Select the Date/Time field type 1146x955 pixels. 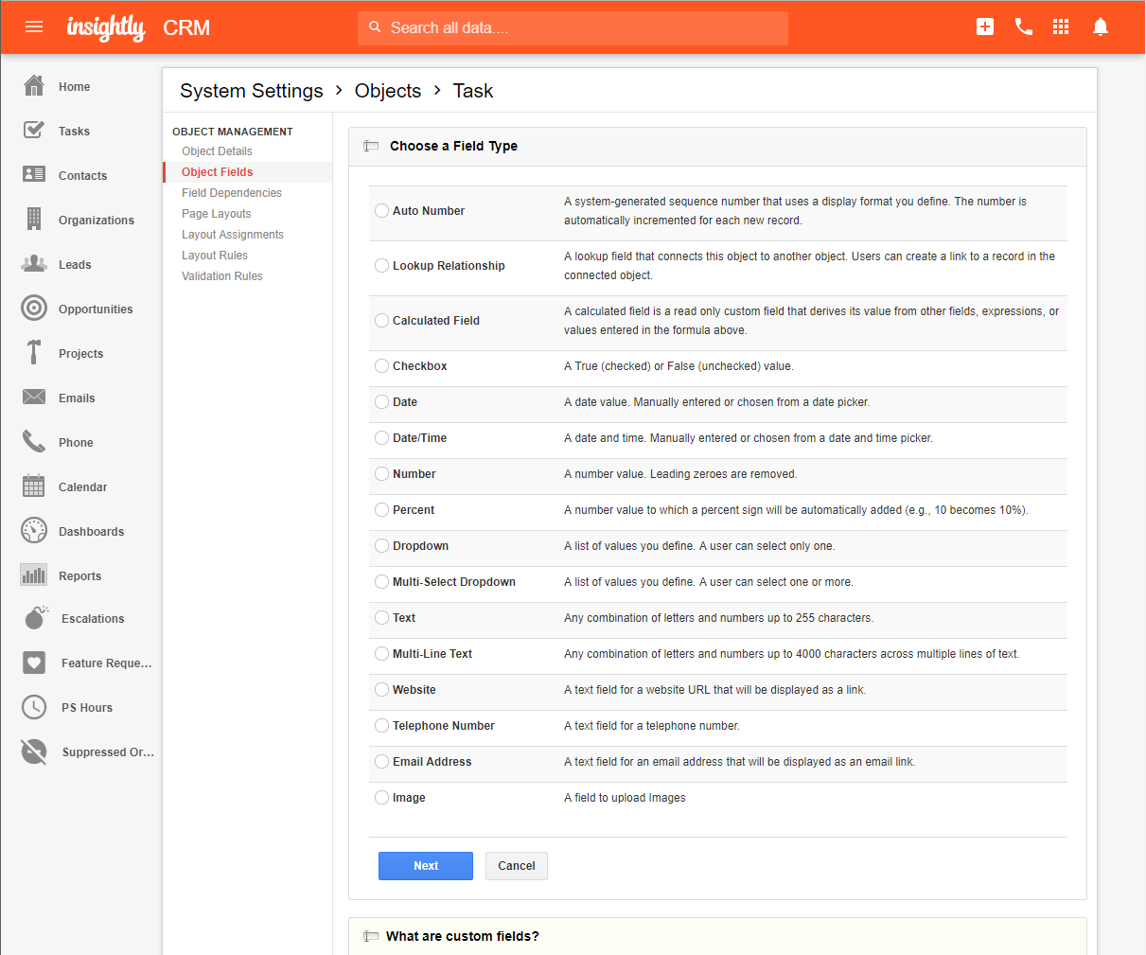pos(381,437)
